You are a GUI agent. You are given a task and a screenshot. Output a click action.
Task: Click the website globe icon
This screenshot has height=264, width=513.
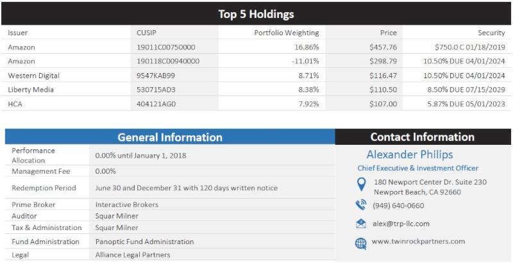click(x=361, y=242)
